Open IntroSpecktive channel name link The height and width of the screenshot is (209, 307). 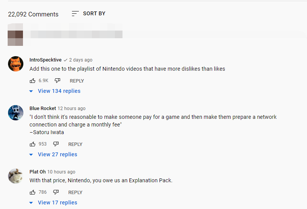point(45,60)
